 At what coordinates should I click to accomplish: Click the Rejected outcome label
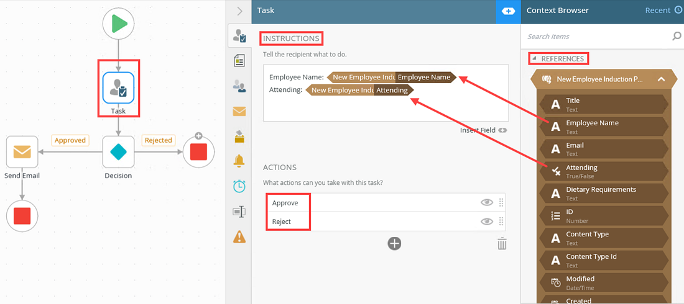[x=159, y=140]
